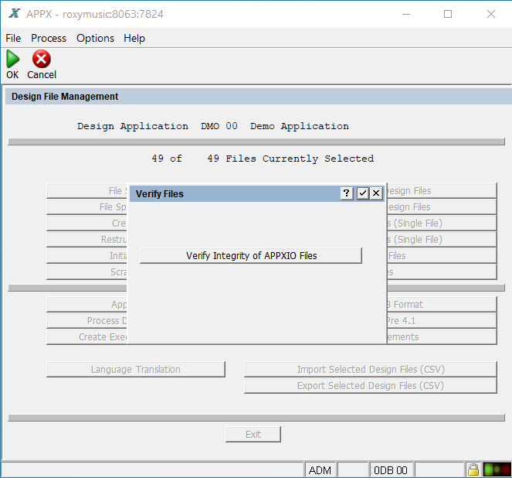This screenshot has width=512, height=478.
Task: Click the Language Translation button
Action: (136, 370)
